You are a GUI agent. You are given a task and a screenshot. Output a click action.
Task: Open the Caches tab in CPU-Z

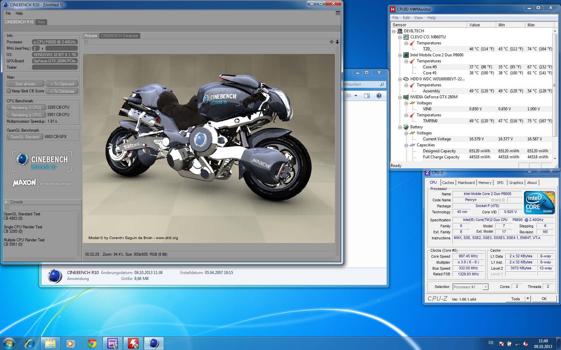[448, 183]
